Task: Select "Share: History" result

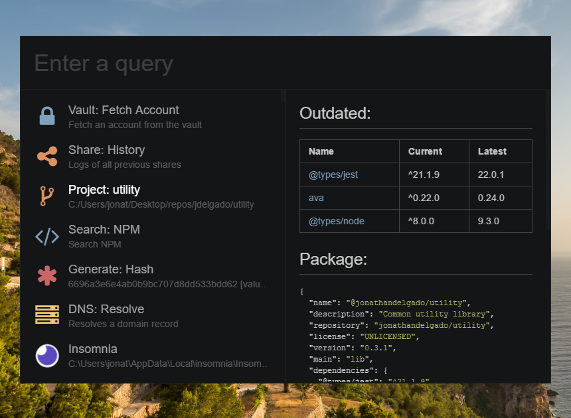Action: tap(153, 157)
